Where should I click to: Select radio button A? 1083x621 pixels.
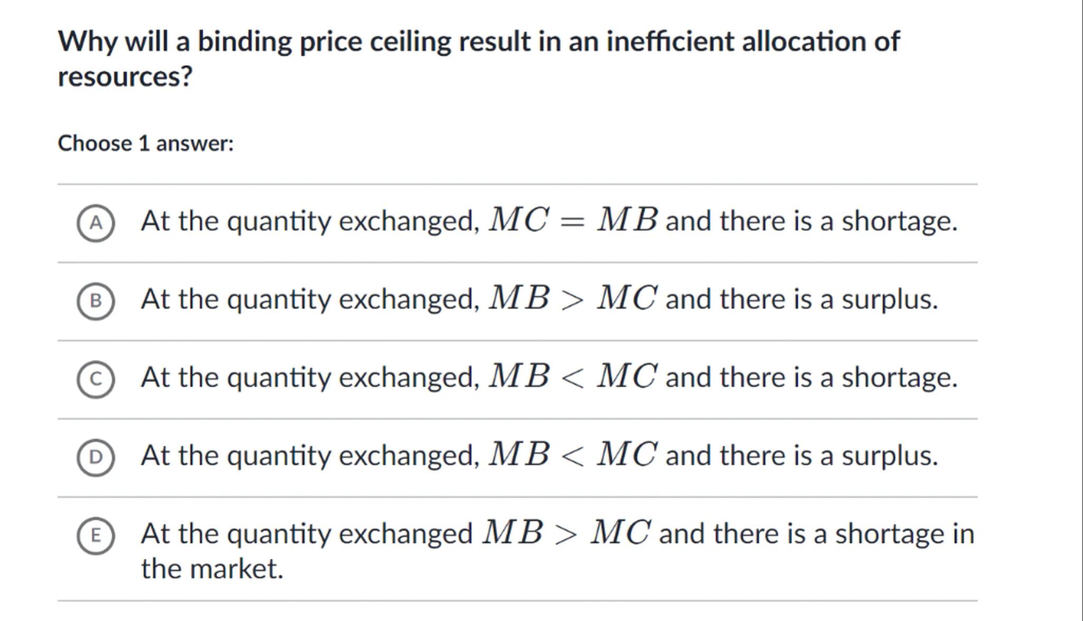[96, 223]
